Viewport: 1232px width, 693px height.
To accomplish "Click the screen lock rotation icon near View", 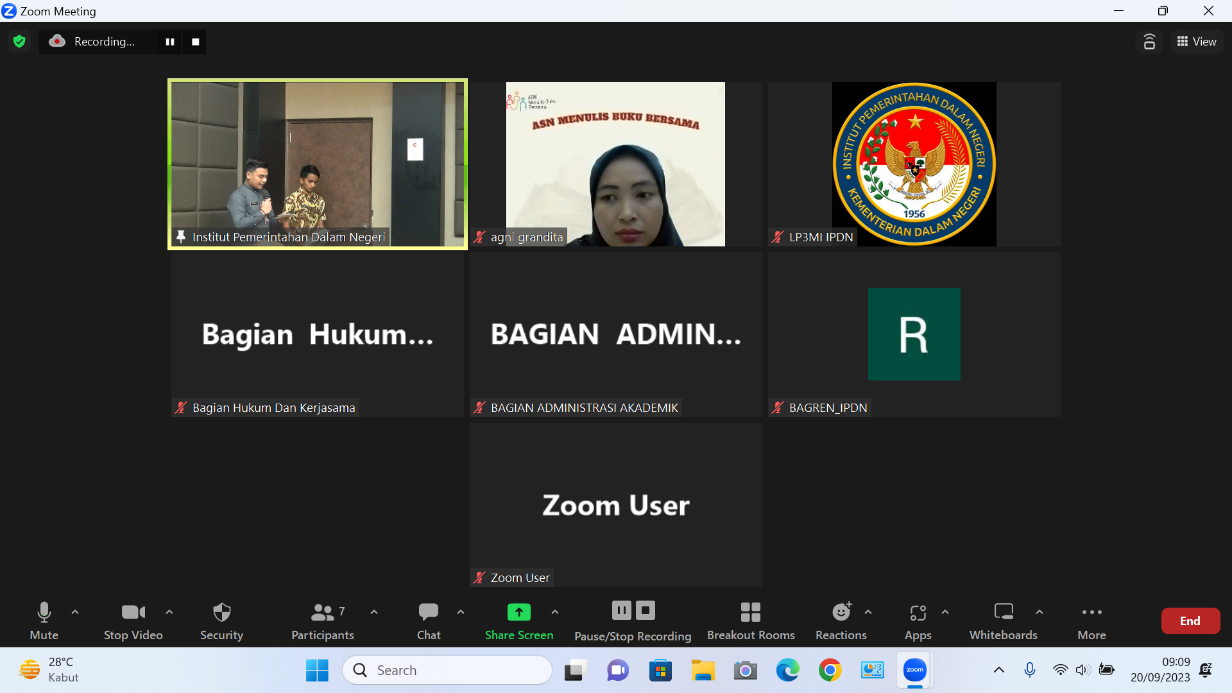I will tap(1149, 42).
